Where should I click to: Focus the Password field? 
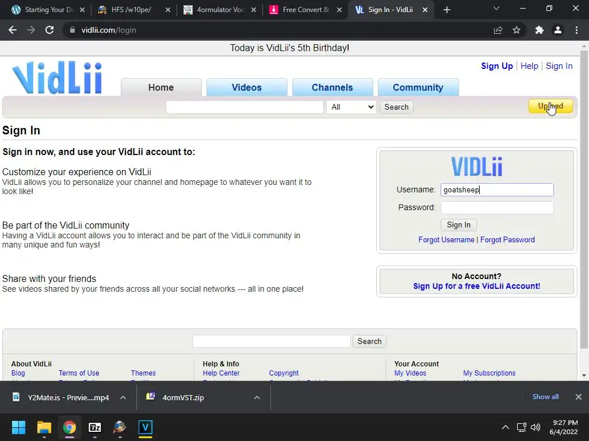(x=497, y=207)
